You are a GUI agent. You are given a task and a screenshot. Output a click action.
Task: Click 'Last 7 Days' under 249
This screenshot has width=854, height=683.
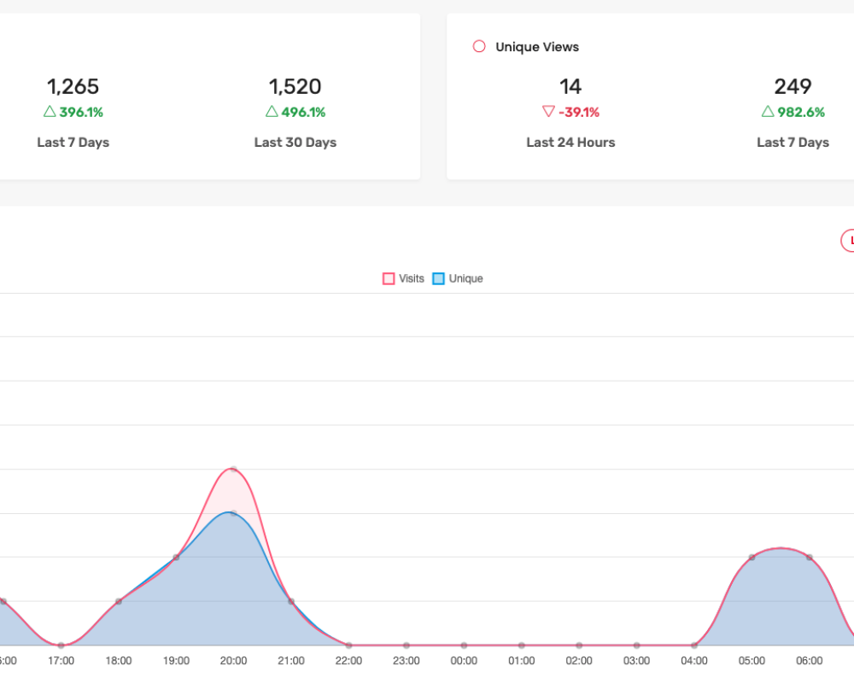793,143
